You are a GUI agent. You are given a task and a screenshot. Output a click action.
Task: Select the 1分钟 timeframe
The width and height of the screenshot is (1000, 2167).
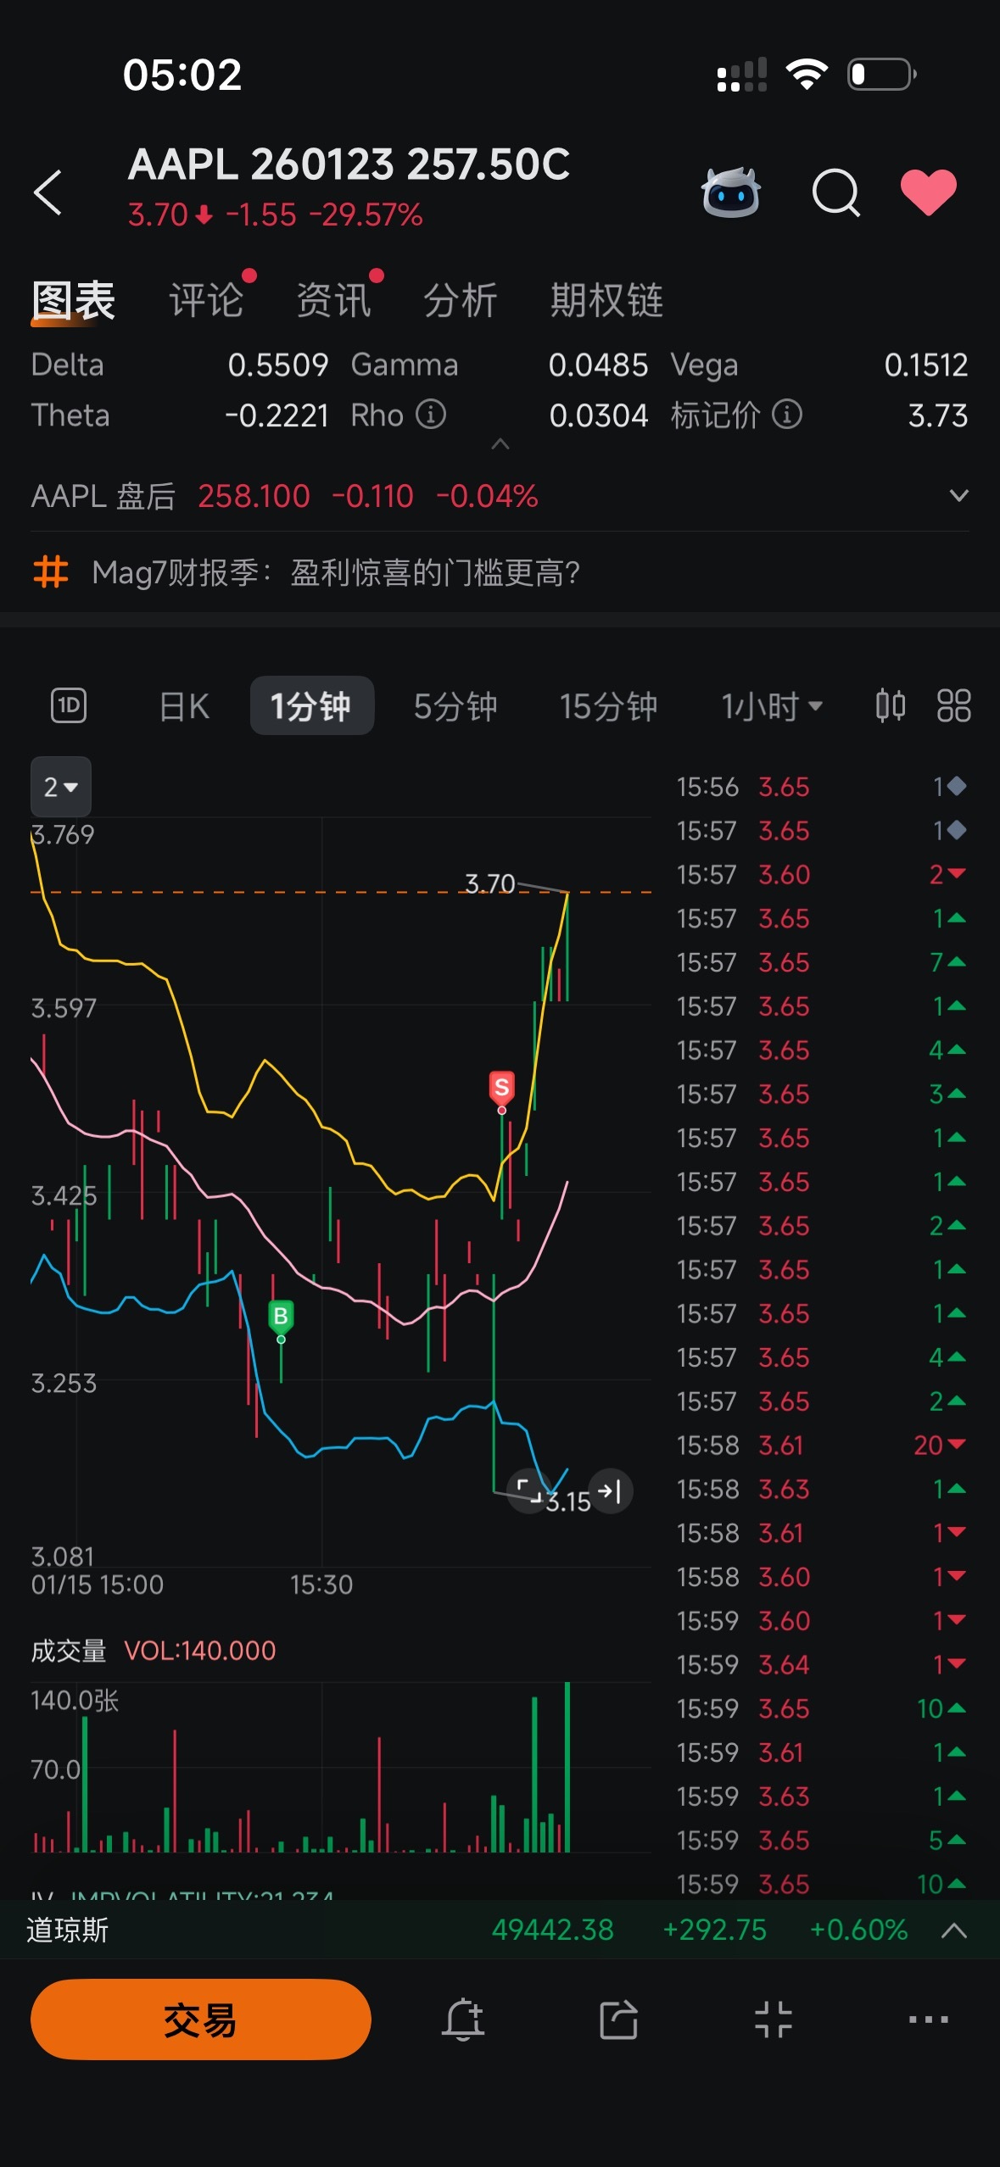[x=311, y=706]
